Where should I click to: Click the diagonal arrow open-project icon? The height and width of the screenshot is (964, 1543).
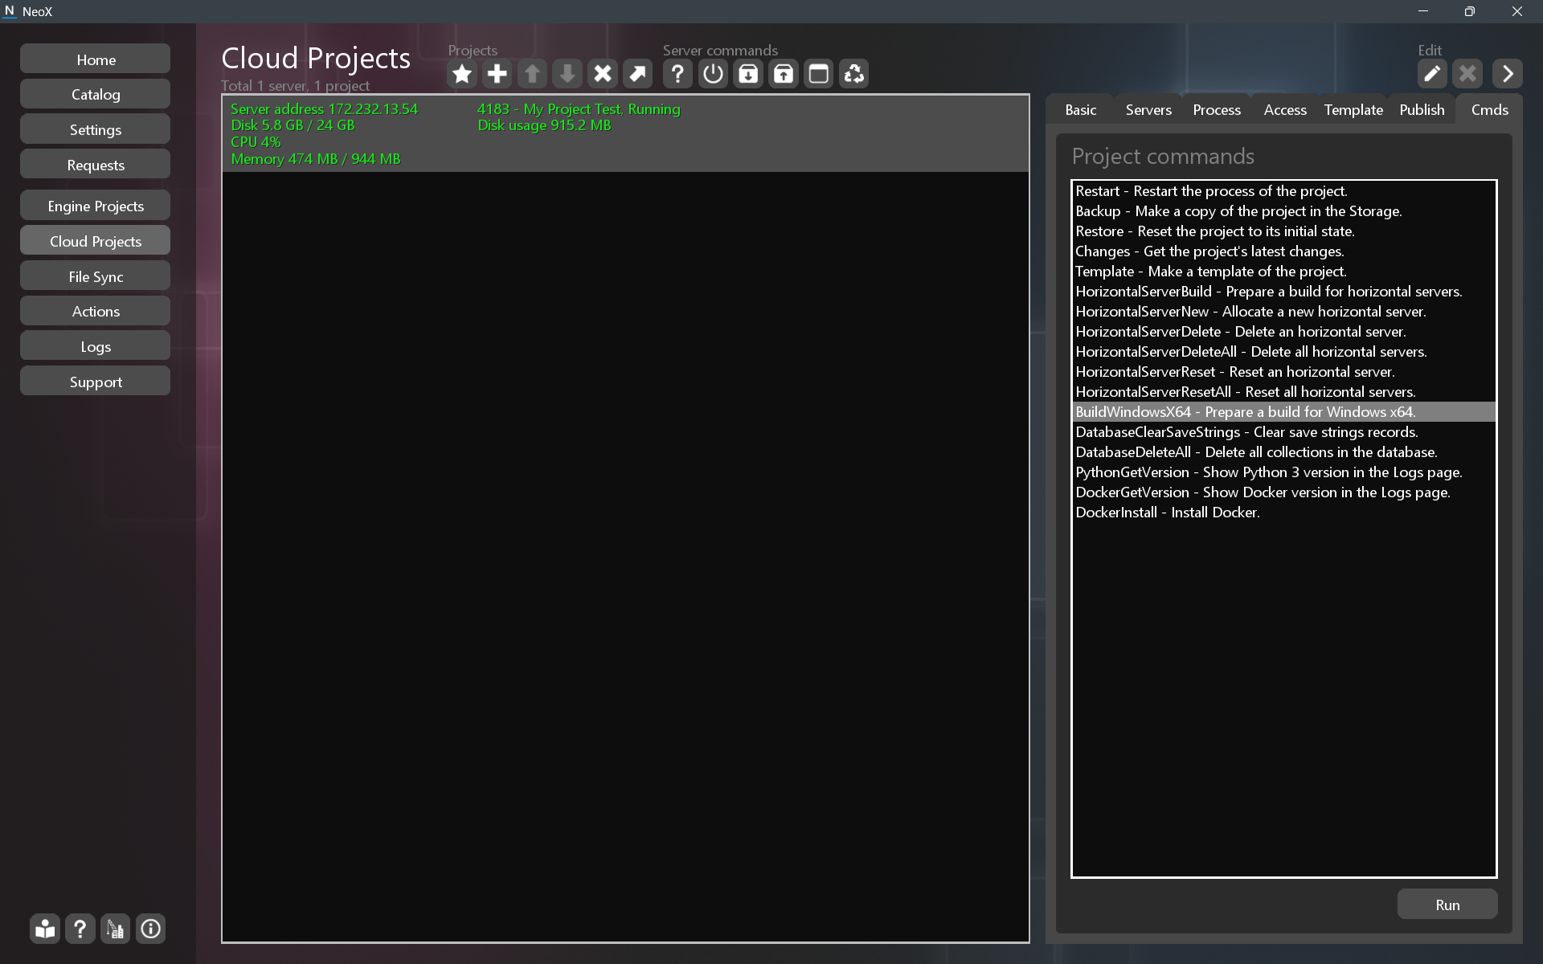coord(637,74)
